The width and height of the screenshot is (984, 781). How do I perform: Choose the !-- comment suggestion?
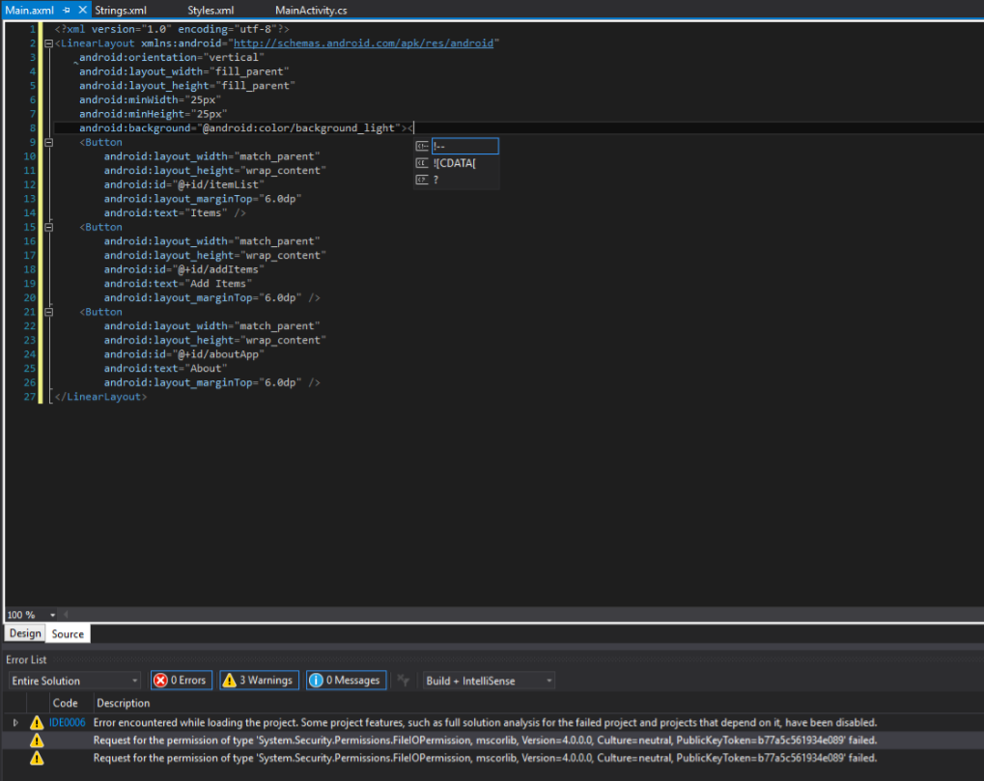(x=465, y=146)
